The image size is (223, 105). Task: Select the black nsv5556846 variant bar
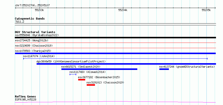click(x=115, y=38)
